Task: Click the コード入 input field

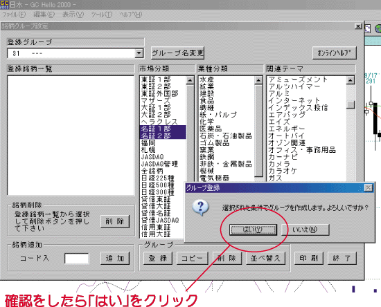Action: 76,259
